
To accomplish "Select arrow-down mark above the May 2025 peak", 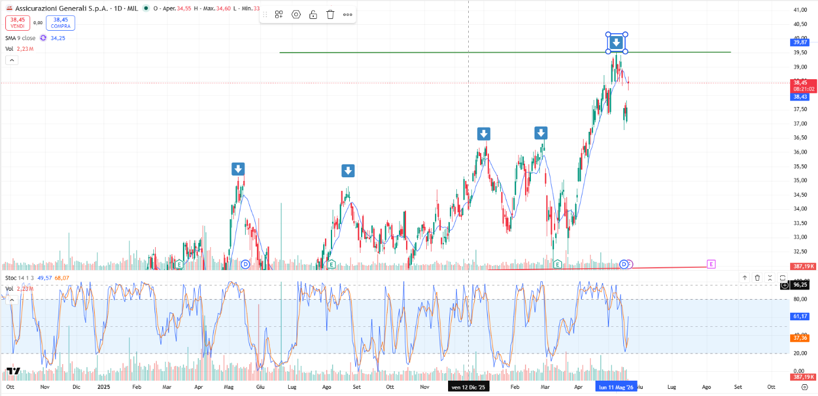I will (238, 170).
